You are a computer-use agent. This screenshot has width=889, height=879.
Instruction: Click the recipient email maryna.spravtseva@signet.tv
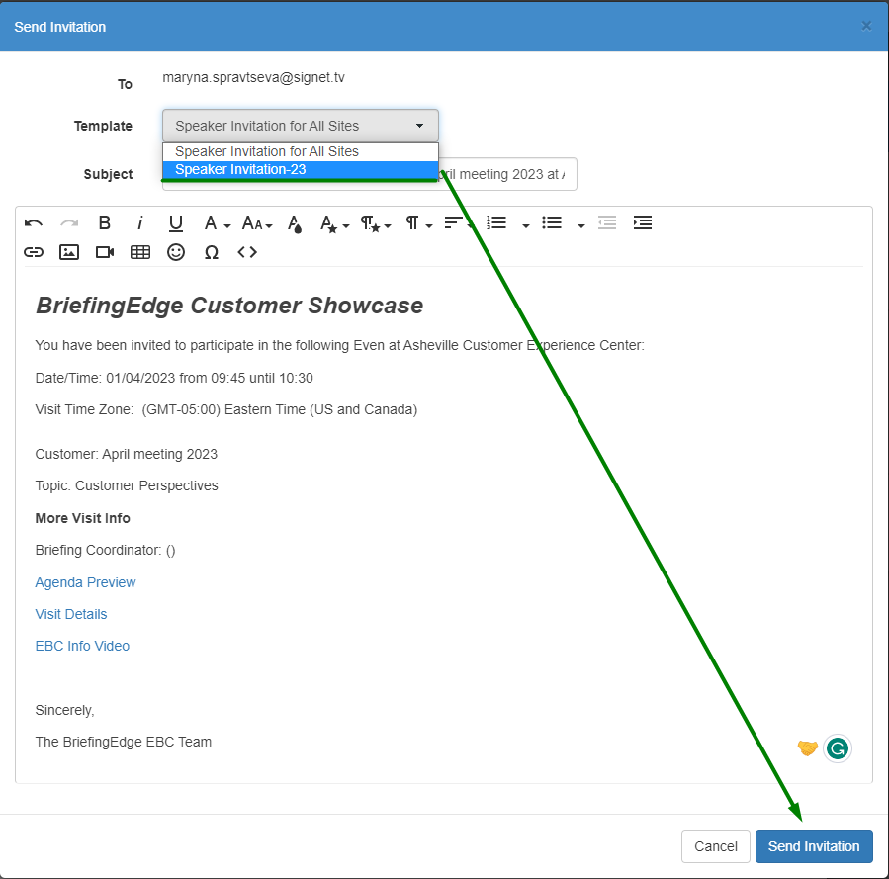[253, 78]
